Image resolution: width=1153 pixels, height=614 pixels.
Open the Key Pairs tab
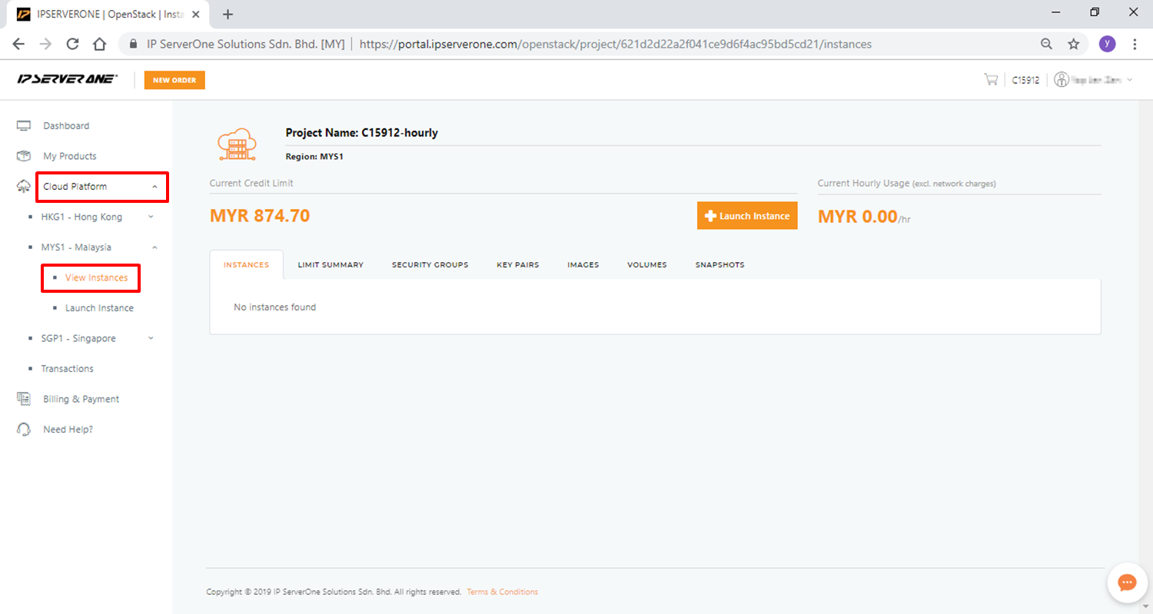pyautogui.click(x=517, y=264)
